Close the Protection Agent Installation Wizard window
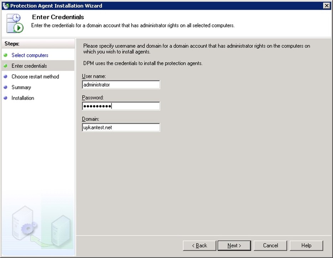This screenshot has width=333, height=258. click(x=326, y=5)
